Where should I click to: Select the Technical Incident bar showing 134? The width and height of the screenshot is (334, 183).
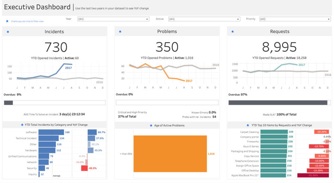tap(48, 138)
